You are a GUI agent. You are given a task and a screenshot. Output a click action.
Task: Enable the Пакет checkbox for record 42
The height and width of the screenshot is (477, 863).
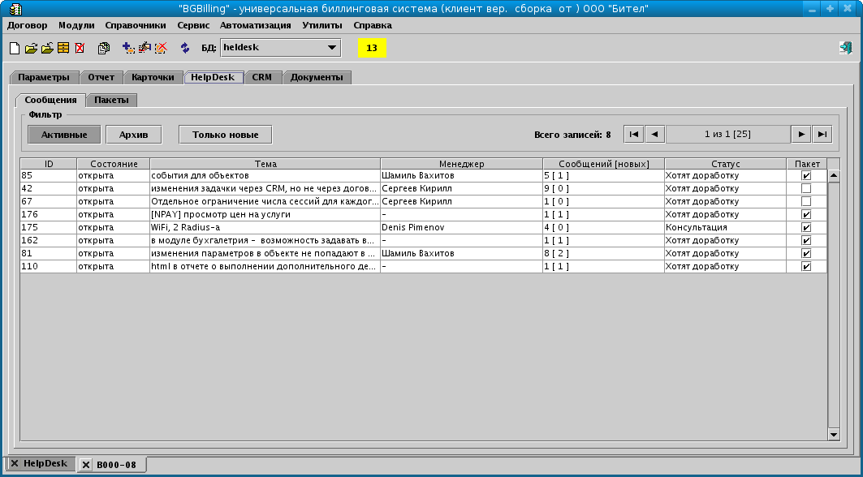806,188
